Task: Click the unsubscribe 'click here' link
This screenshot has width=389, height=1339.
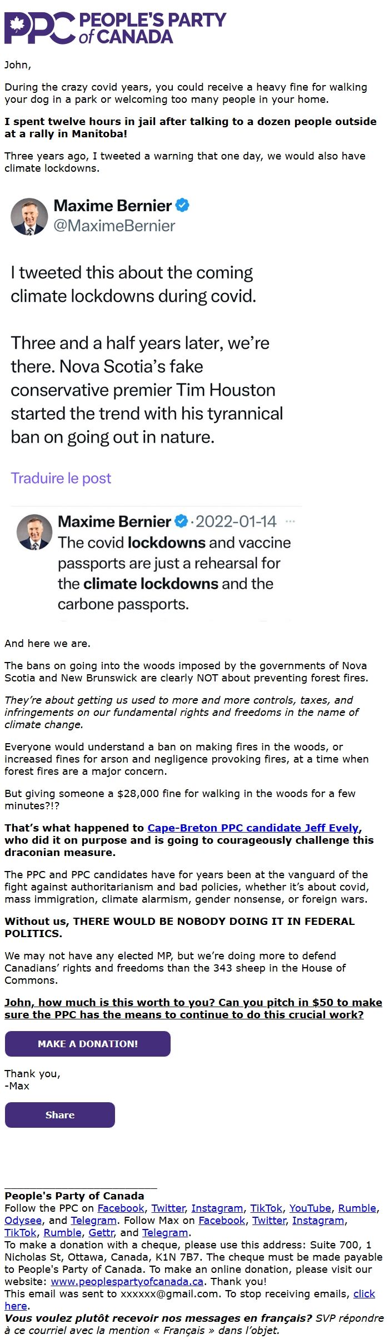Action: tap(189, 1300)
